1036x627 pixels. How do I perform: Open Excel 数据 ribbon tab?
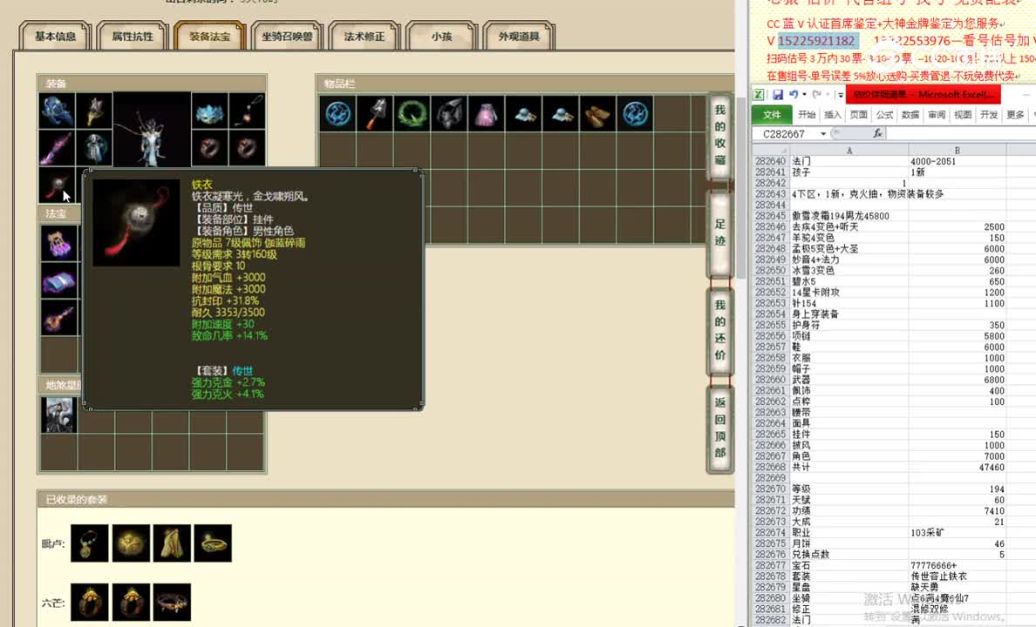910,115
